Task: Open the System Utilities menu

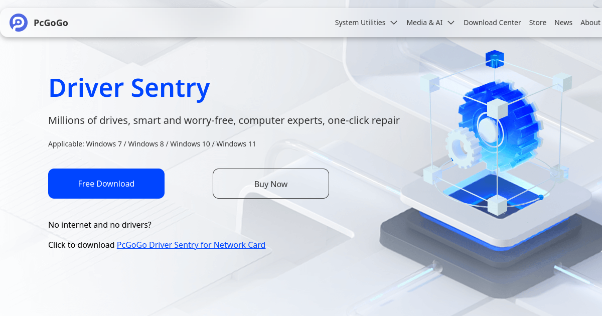Action: click(x=360, y=23)
